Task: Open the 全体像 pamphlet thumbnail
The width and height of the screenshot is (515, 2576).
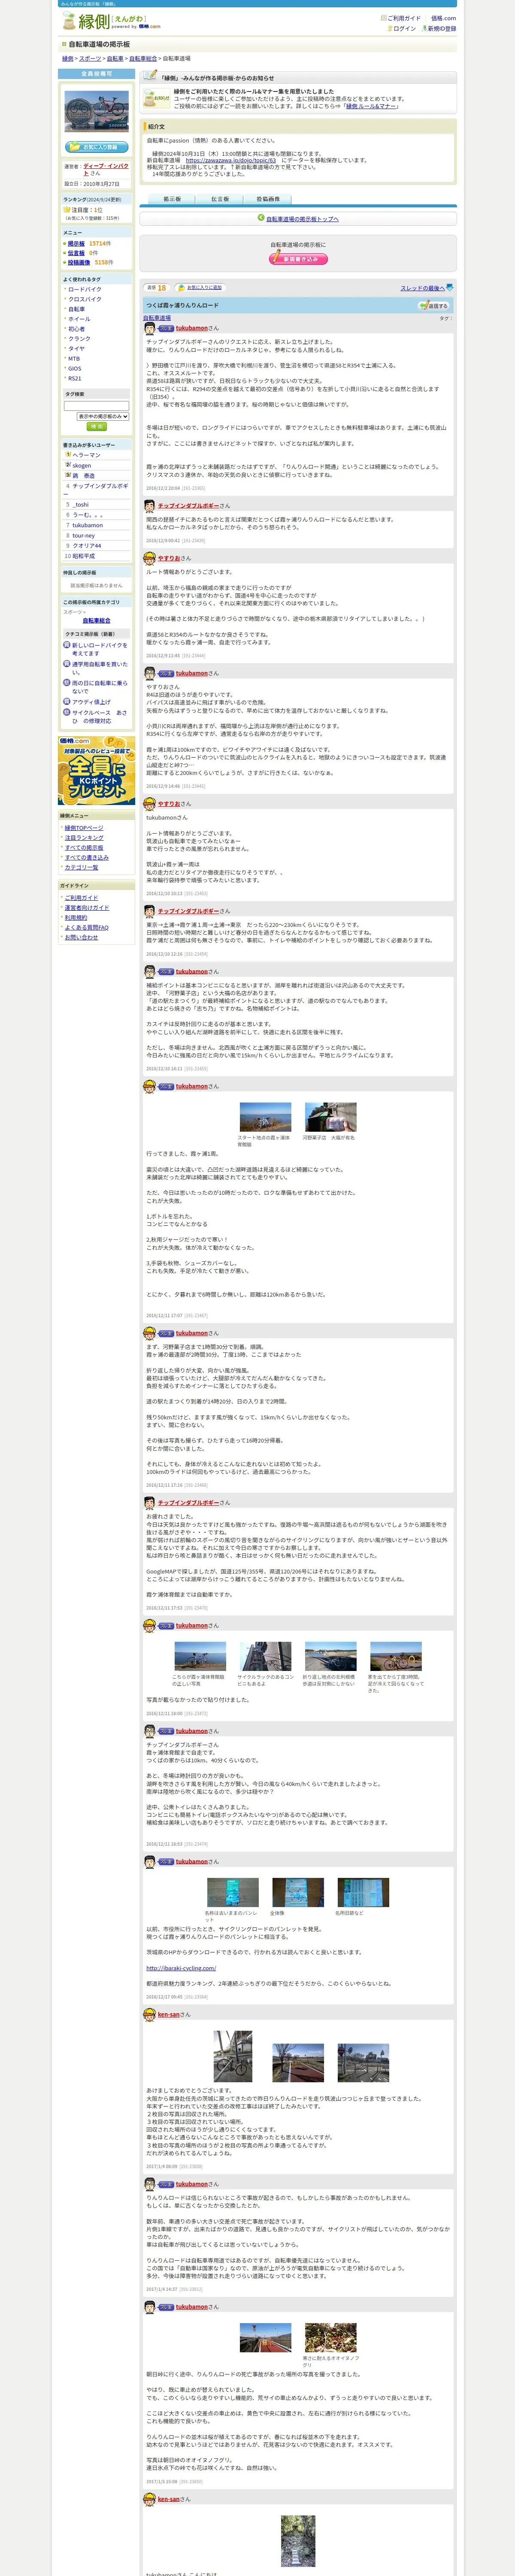Action: click(298, 1892)
